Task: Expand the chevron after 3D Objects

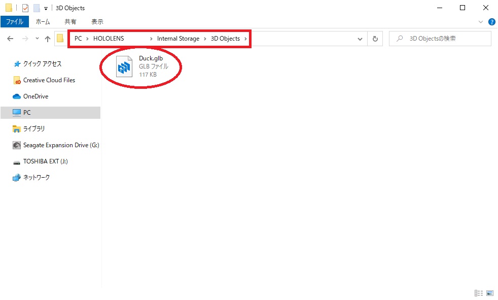Action: coord(245,39)
